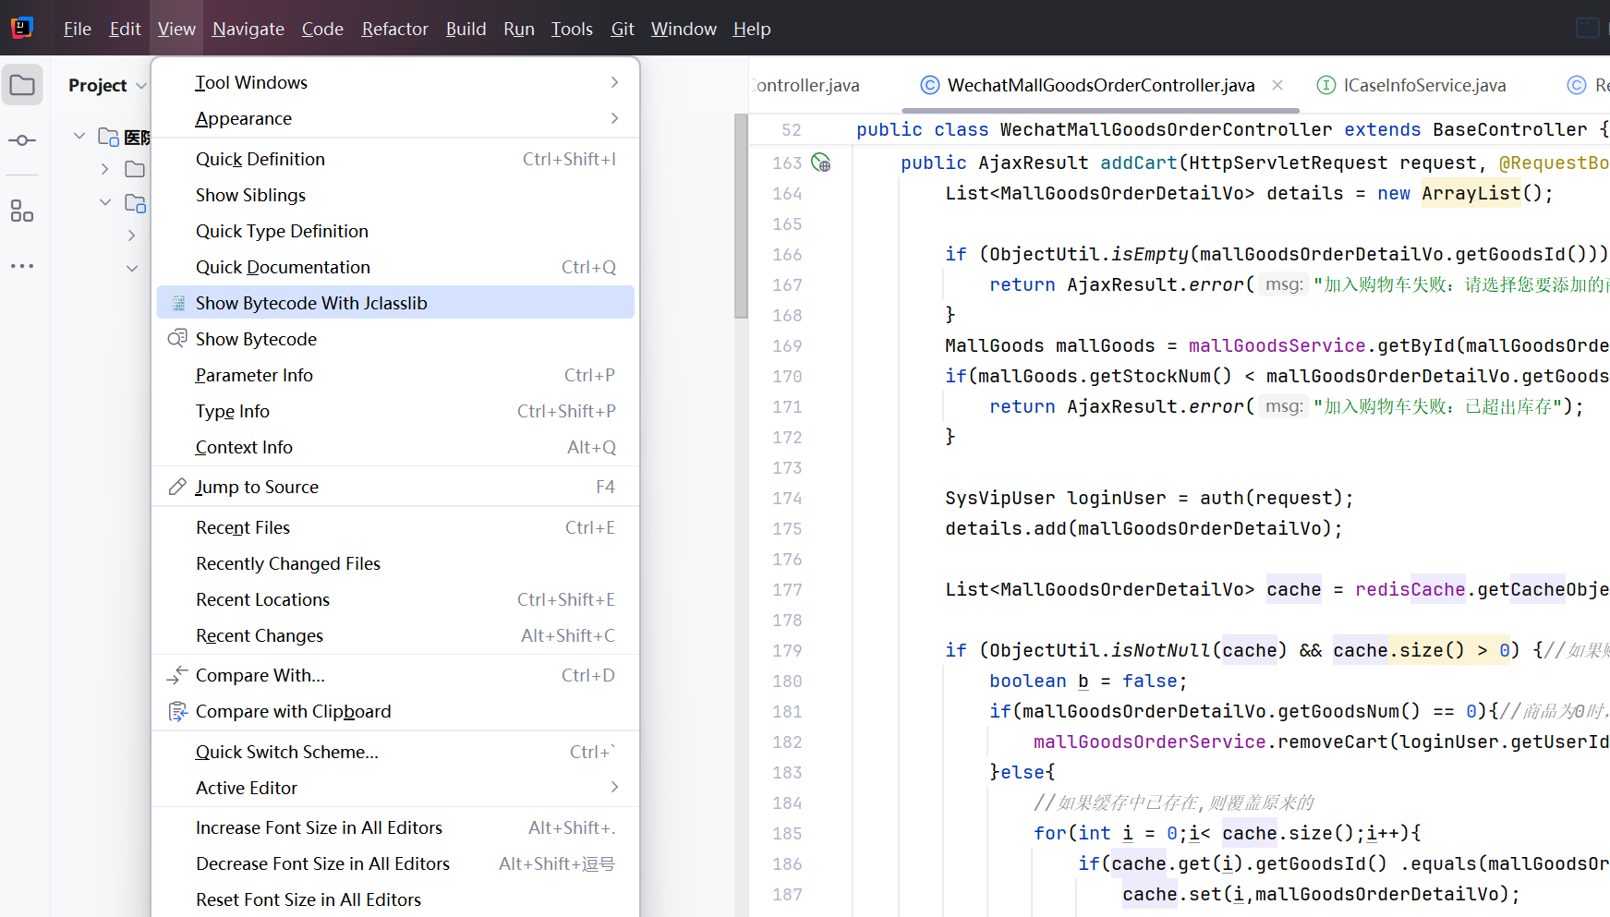The width and height of the screenshot is (1610, 917).
Task: Click the Compare with Clipboard icon
Action: tap(177, 712)
